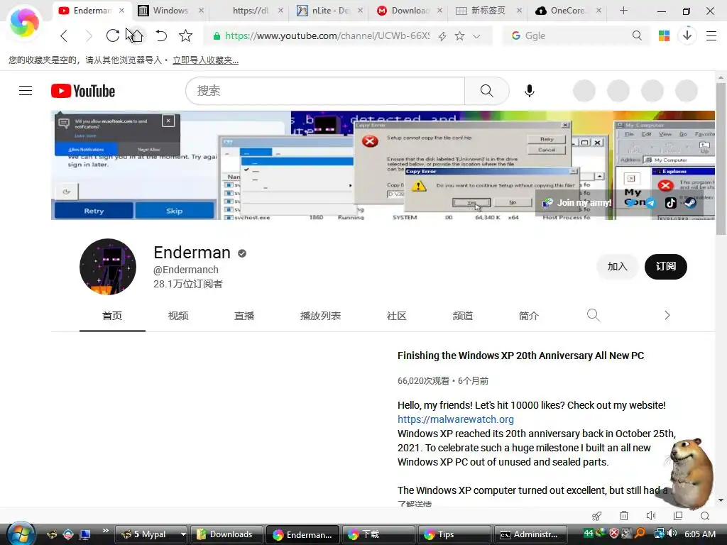Click the system tray volume icon
The image size is (727, 545).
(672, 534)
